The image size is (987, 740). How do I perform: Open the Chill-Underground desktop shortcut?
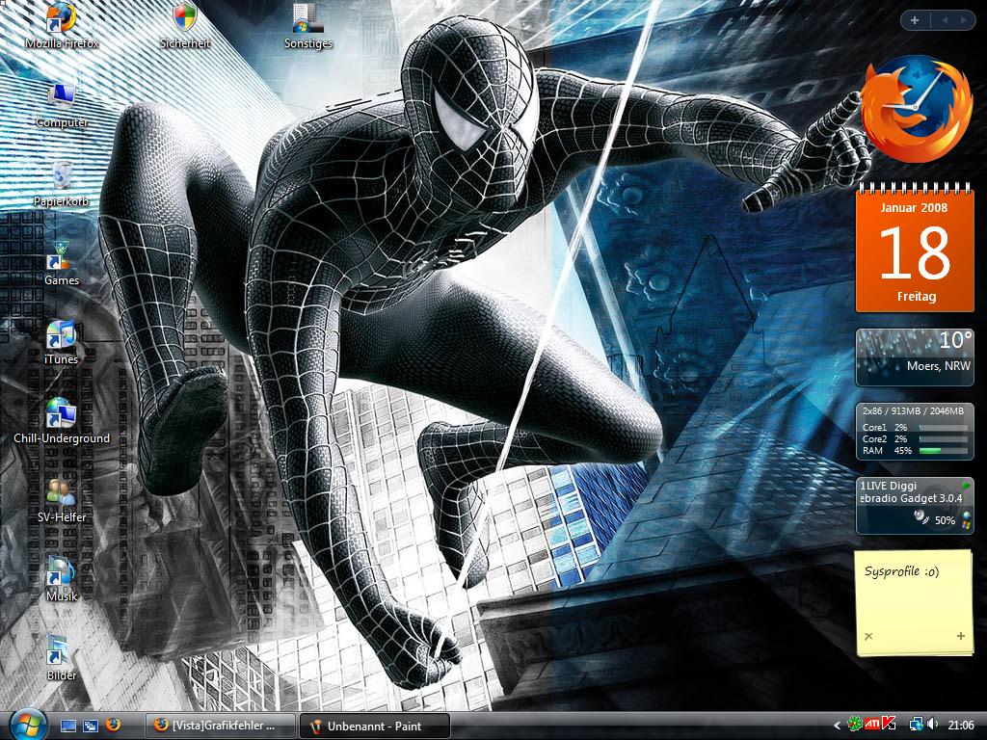[x=62, y=422]
